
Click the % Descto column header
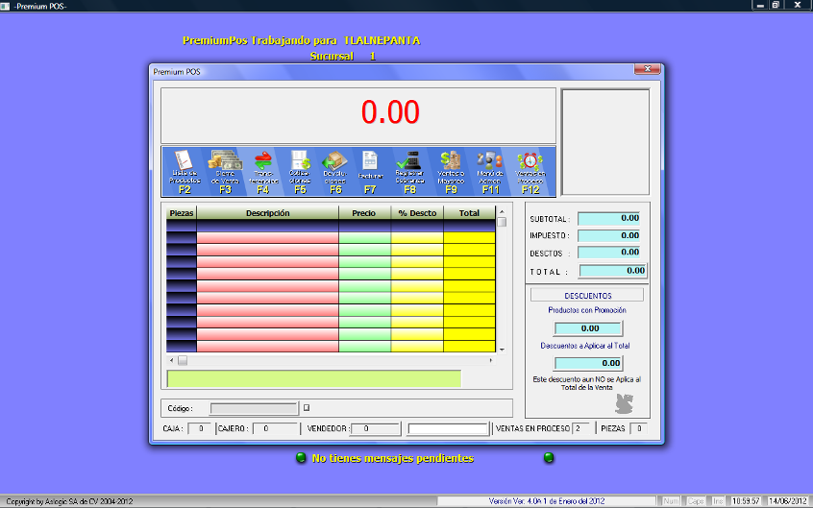(417, 213)
